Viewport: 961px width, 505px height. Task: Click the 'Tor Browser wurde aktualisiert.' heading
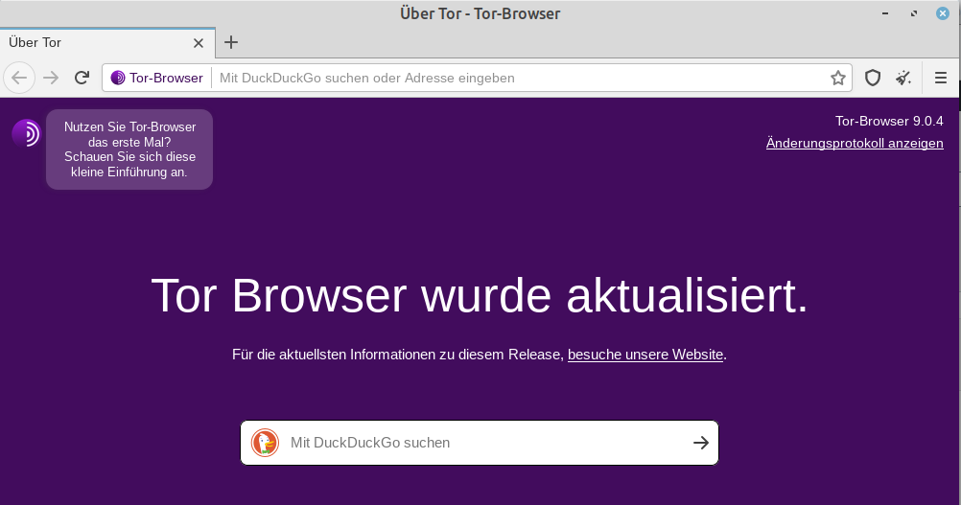click(x=480, y=296)
